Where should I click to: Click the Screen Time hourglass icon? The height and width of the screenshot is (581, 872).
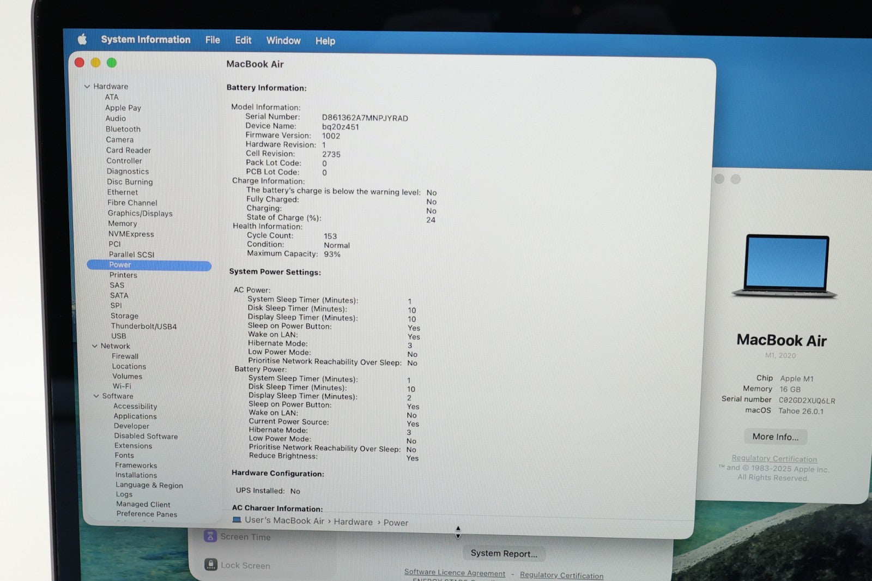coord(210,536)
